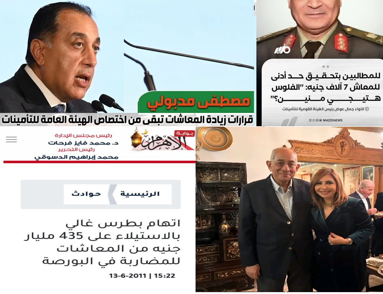Click the circular arrow icon before اللواء جمال عوض

pos(367,109)
